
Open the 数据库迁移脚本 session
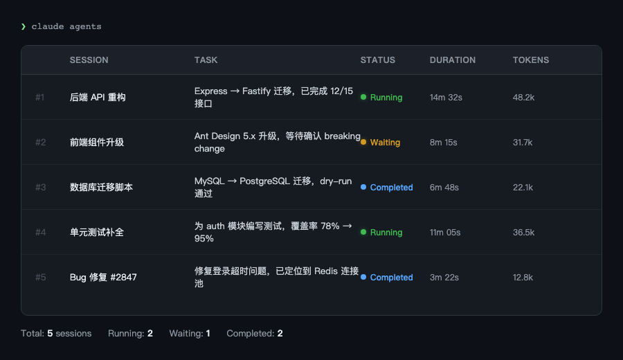point(101,187)
